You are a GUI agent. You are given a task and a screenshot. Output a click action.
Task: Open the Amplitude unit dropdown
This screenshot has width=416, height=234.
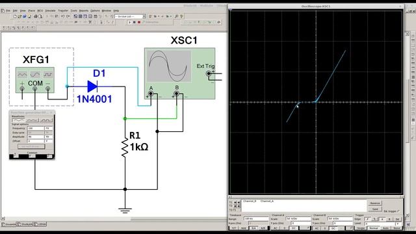tap(48, 137)
